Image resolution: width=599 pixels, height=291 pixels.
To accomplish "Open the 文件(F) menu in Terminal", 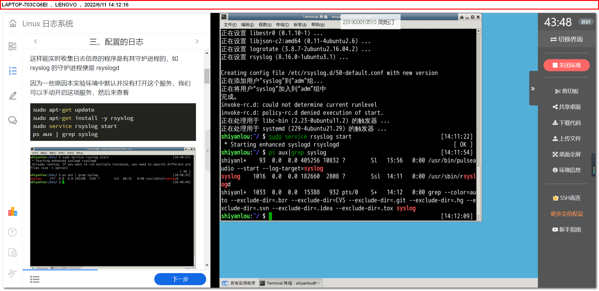I will [x=230, y=25].
